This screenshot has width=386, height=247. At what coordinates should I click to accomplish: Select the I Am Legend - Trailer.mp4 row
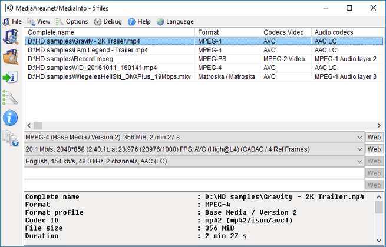click(x=204, y=50)
